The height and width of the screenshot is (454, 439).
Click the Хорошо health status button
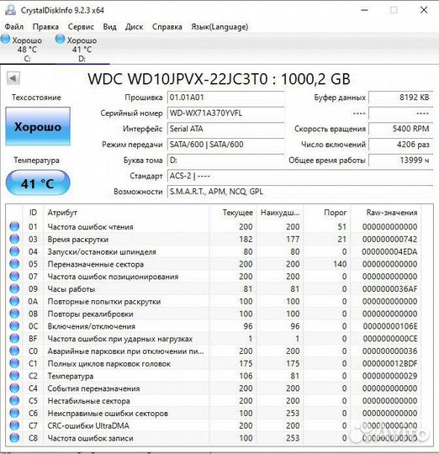38,126
